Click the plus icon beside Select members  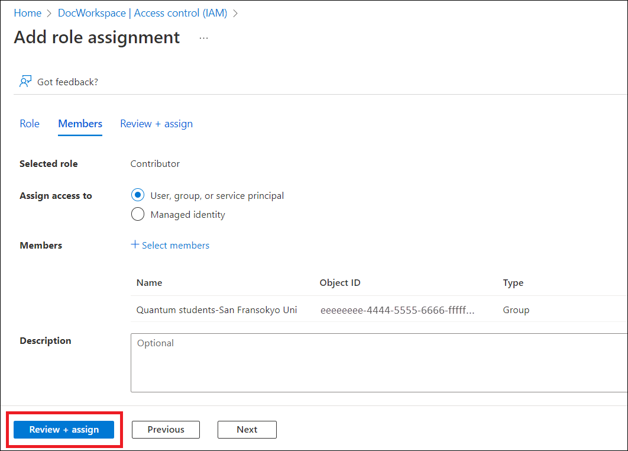pos(135,244)
